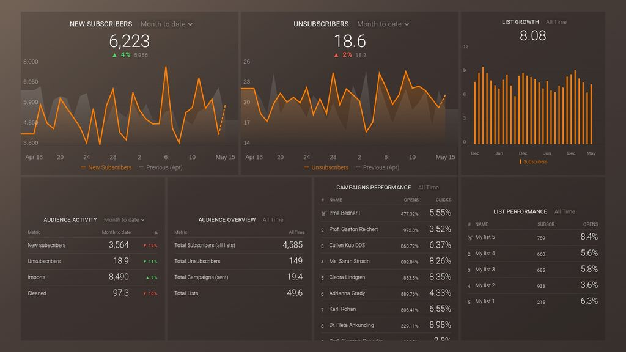
Task: Click Total Subscribers (all lists) metric
Action: tap(204, 245)
